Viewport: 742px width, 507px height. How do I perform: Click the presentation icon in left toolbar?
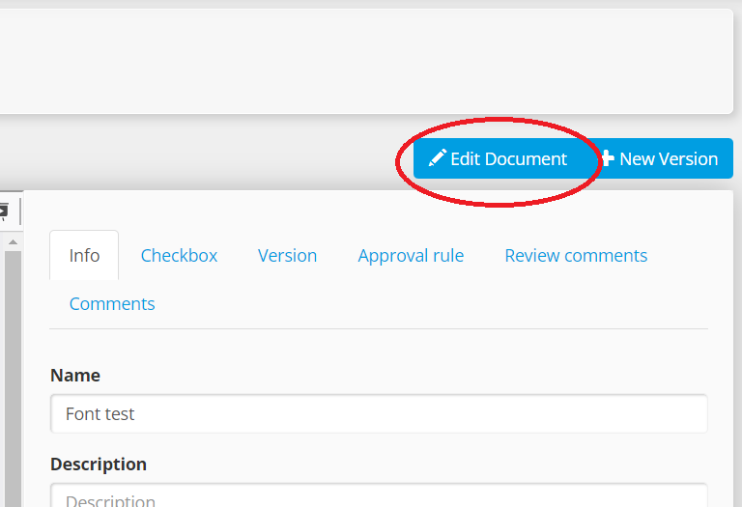pyautogui.click(x=4, y=211)
